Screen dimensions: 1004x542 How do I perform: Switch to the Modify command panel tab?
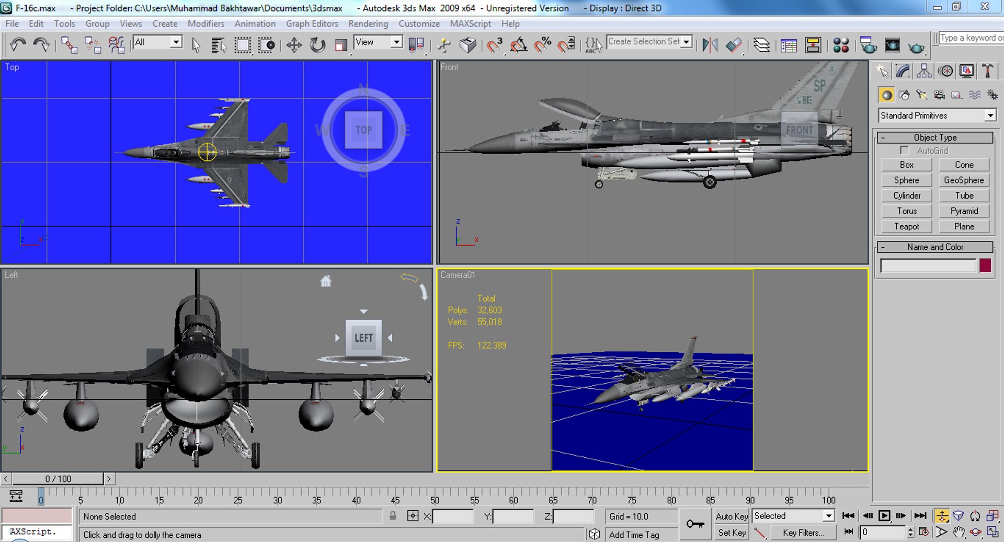(903, 71)
